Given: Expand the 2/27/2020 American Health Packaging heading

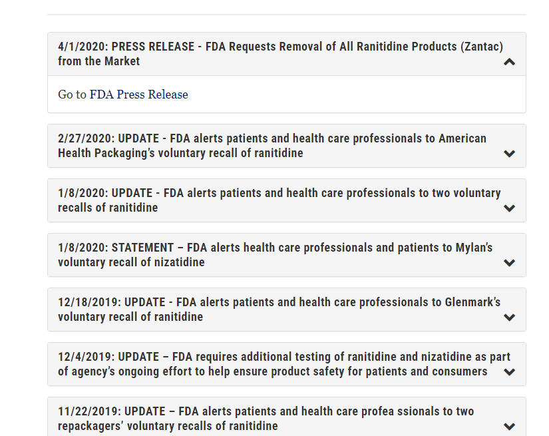Looking at the screenshot, I should [x=272, y=138].
